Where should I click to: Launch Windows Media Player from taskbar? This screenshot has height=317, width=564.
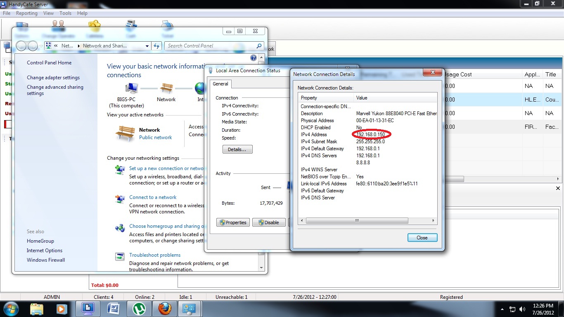coord(62,309)
